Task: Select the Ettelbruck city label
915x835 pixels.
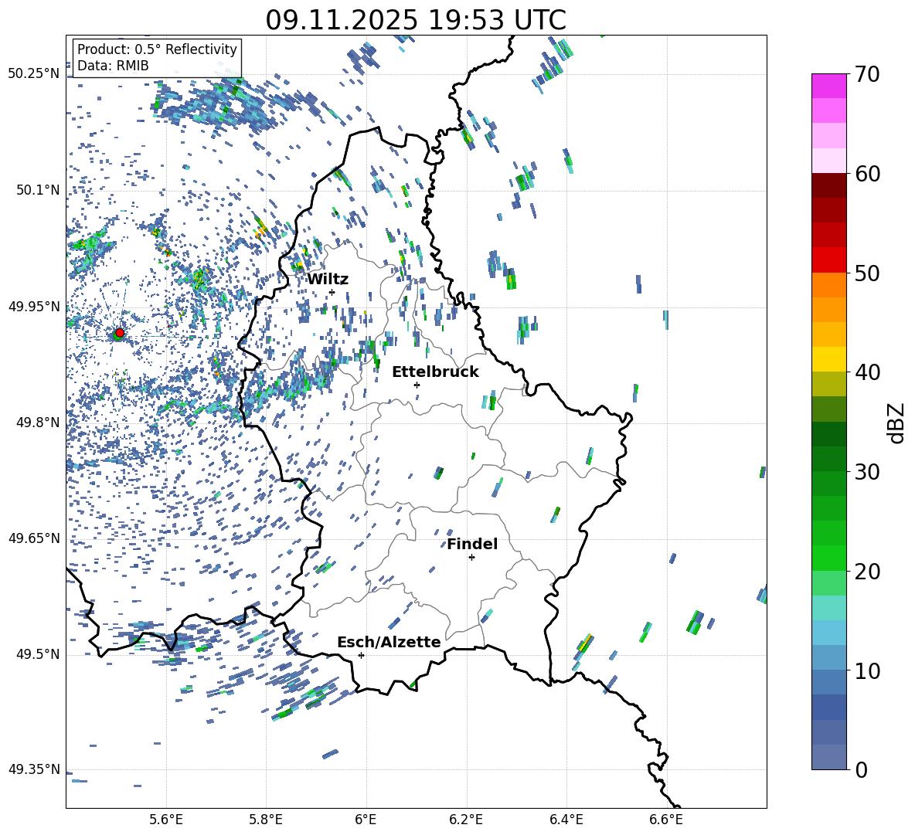Action: coord(435,372)
